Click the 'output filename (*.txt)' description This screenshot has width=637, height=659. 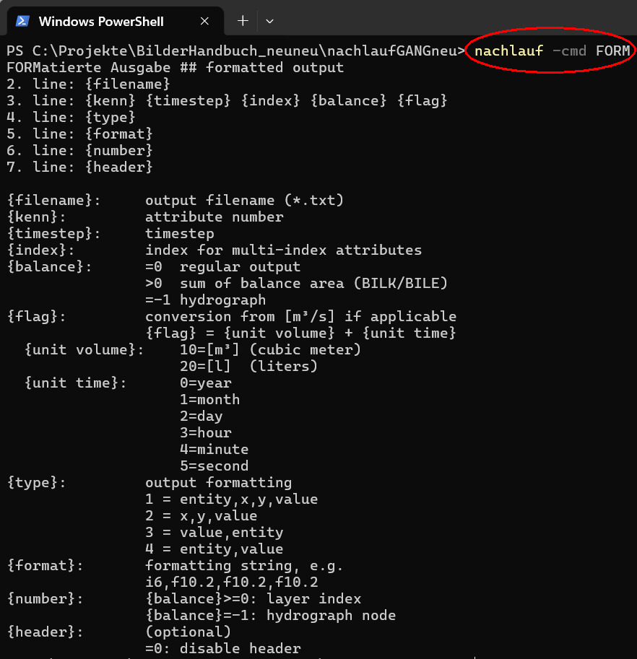(244, 200)
